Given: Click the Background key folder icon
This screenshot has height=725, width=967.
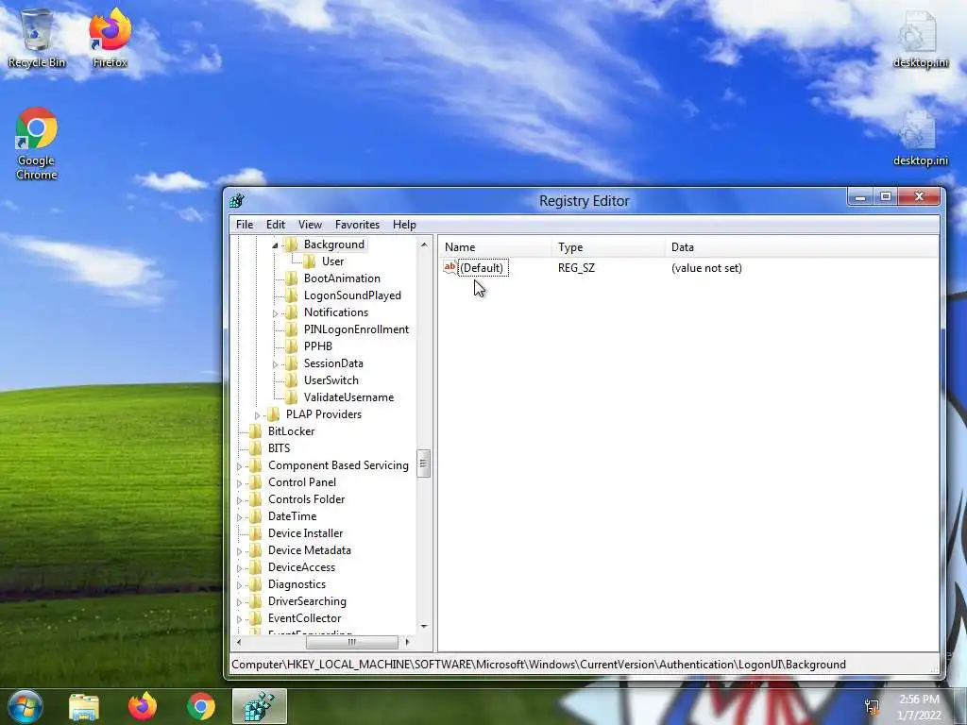Looking at the screenshot, I should click(291, 244).
